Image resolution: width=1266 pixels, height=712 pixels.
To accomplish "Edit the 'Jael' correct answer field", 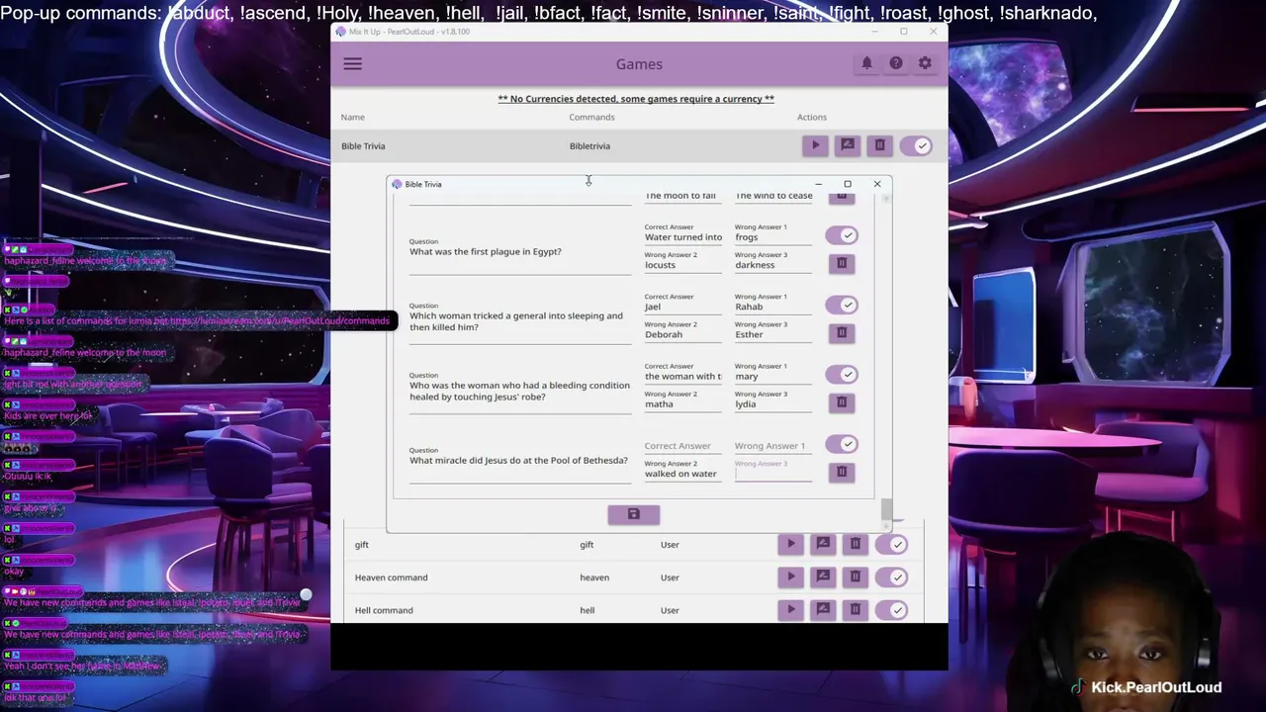I will click(x=683, y=307).
